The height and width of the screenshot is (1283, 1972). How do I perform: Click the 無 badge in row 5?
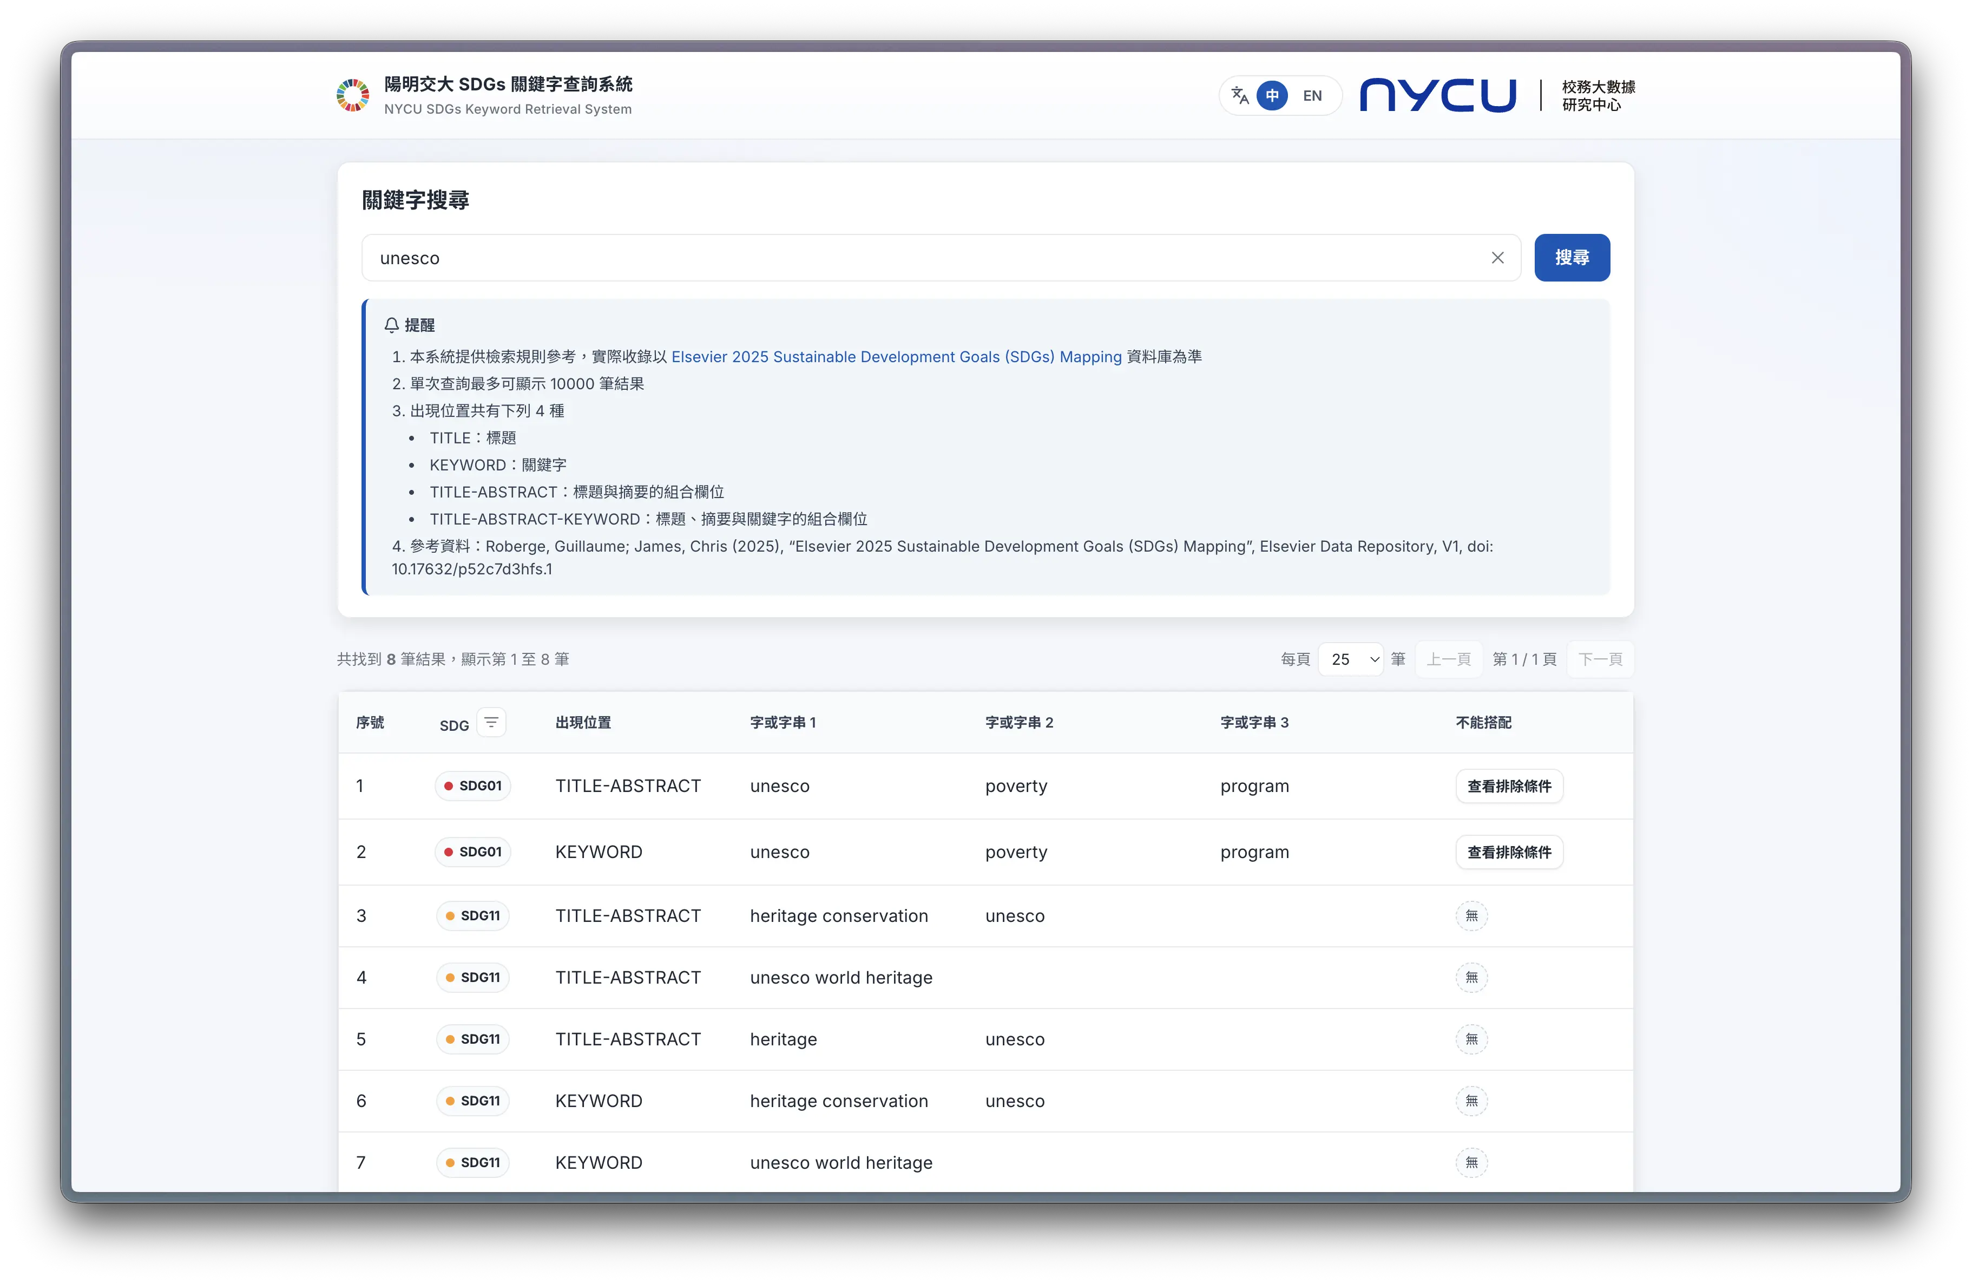1471,1039
